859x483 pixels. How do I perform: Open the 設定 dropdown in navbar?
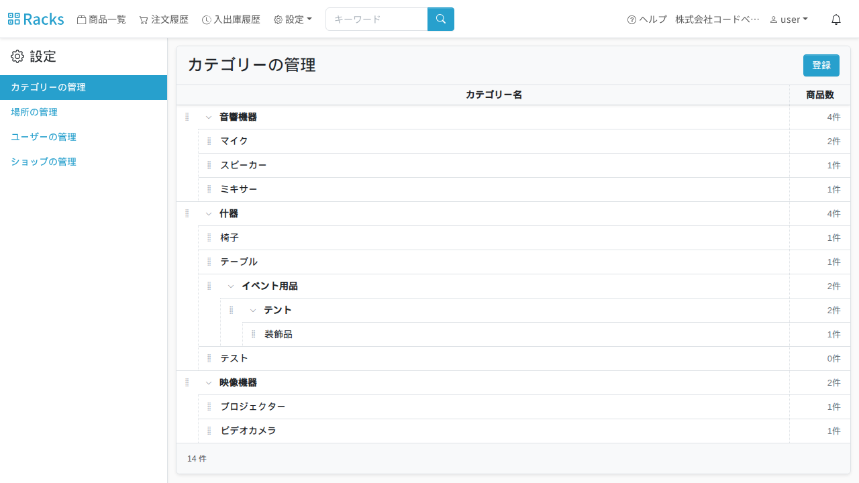pyautogui.click(x=293, y=19)
